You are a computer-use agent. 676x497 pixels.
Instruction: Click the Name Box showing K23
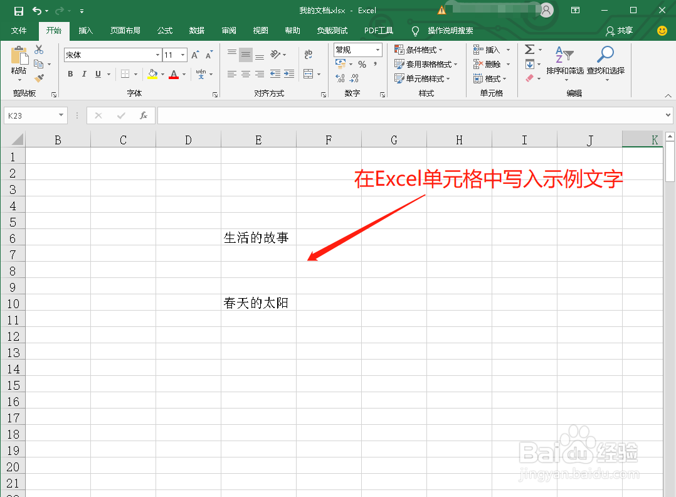click(x=36, y=115)
